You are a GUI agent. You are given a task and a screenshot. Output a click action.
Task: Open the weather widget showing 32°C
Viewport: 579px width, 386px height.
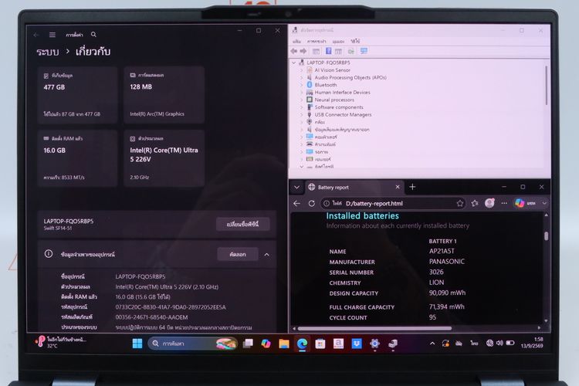pyautogui.click(x=60, y=343)
